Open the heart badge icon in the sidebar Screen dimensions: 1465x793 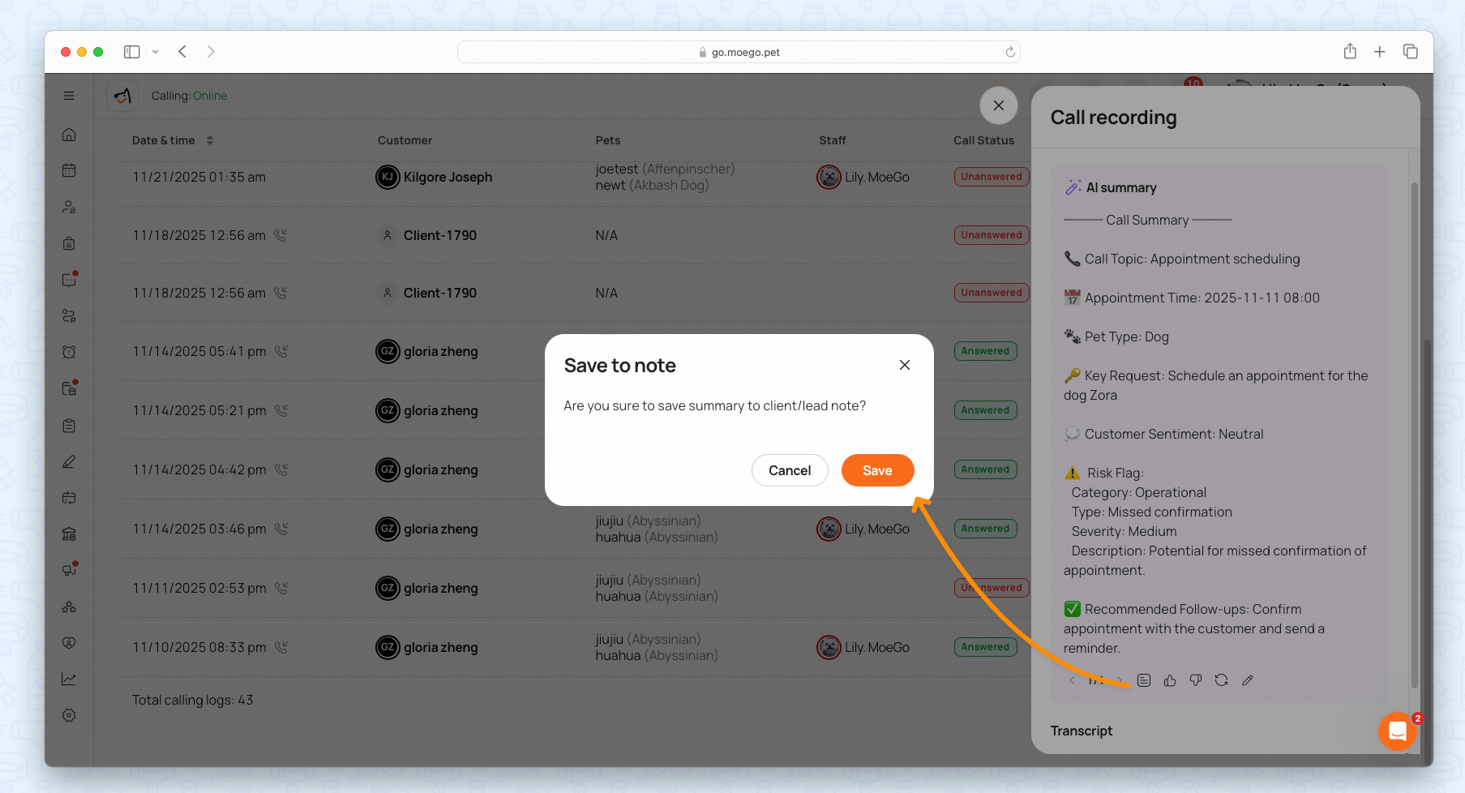(69, 643)
